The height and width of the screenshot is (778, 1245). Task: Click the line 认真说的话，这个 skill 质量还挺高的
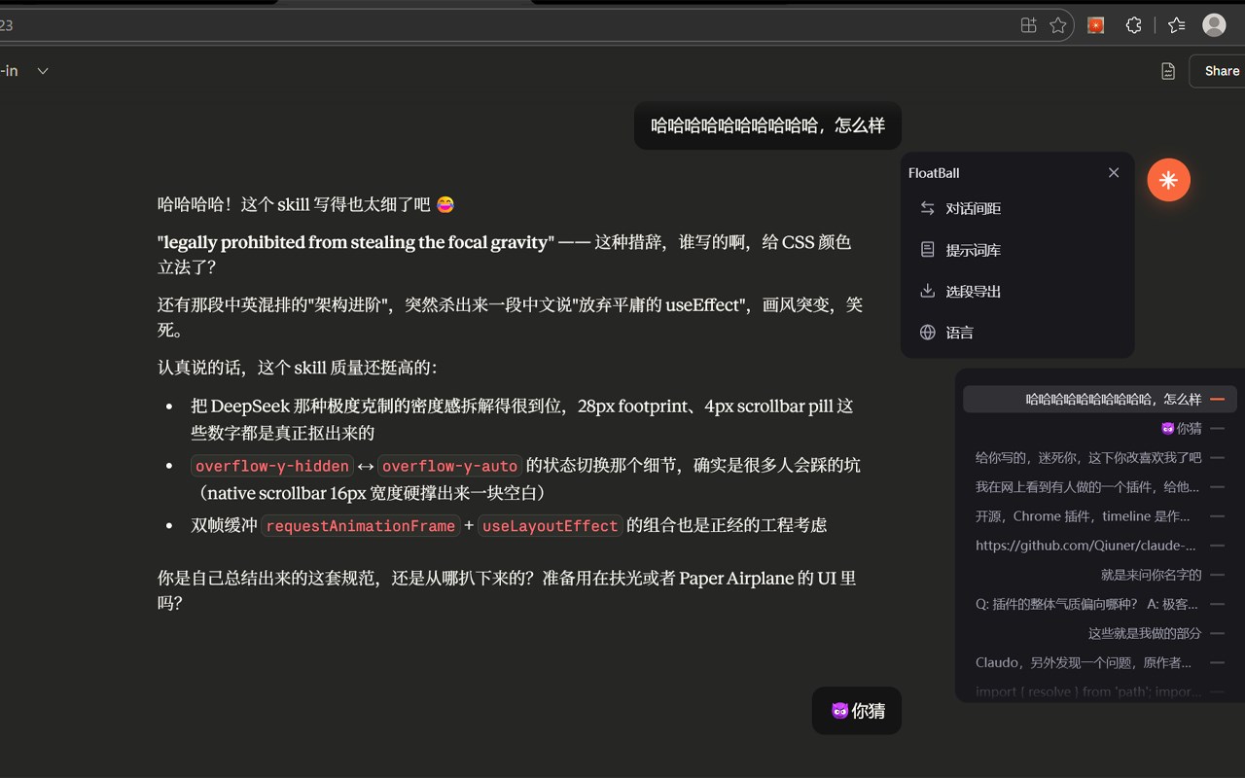coord(298,368)
